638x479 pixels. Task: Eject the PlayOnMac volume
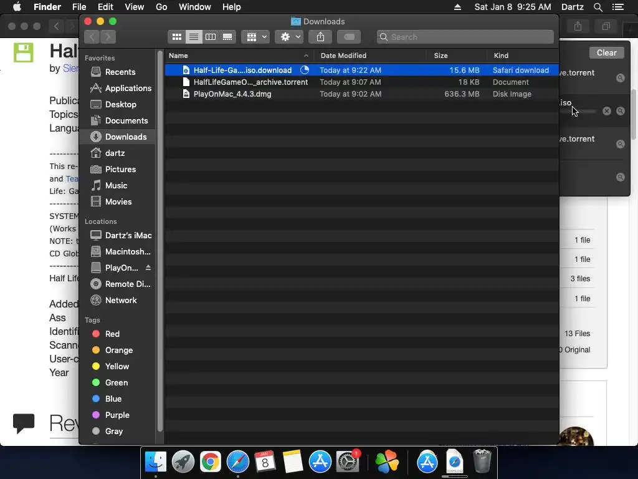[x=148, y=268]
